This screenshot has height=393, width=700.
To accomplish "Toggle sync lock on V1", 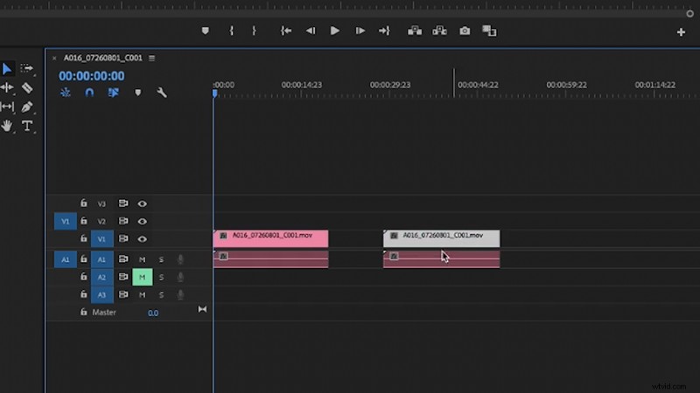I will tap(123, 238).
